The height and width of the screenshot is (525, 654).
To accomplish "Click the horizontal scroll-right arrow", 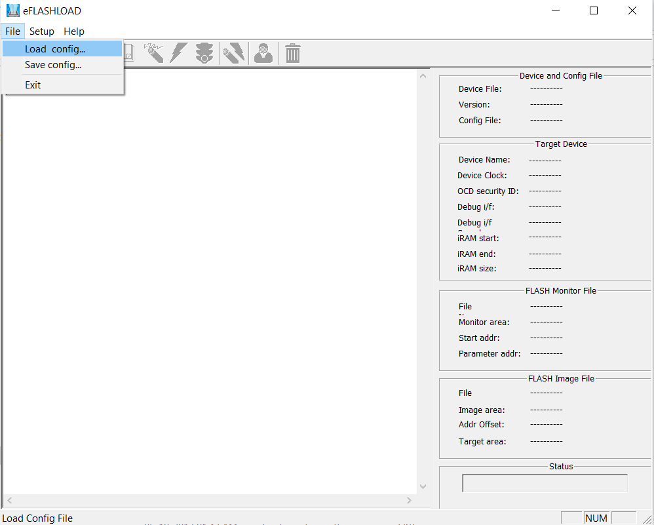I will 409,500.
